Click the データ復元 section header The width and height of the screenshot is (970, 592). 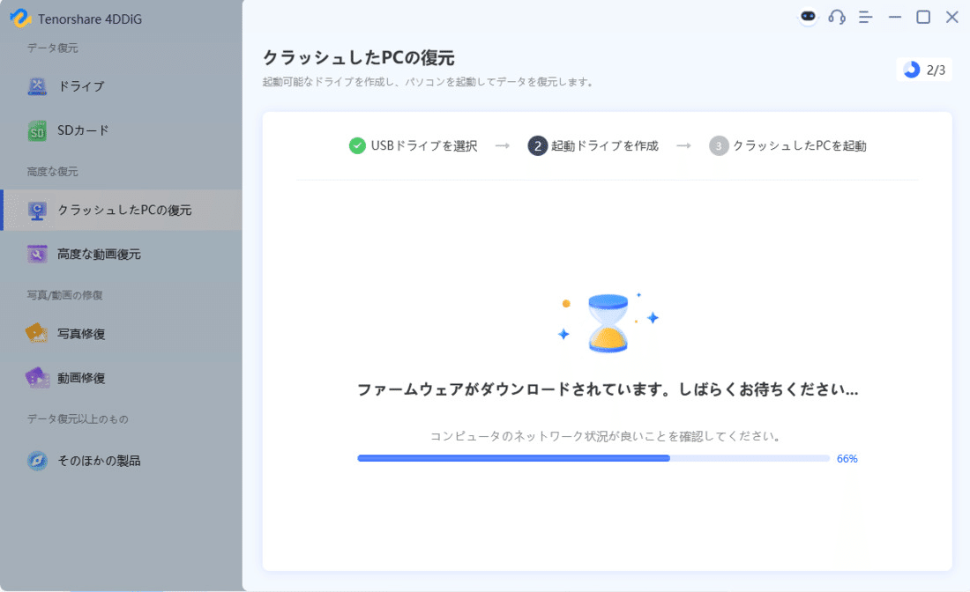tap(53, 48)
